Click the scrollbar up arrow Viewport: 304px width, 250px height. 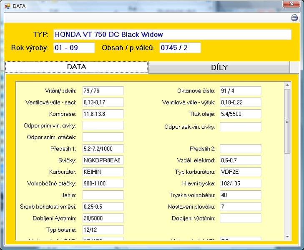pyautogui.click(x=287, y=85)
